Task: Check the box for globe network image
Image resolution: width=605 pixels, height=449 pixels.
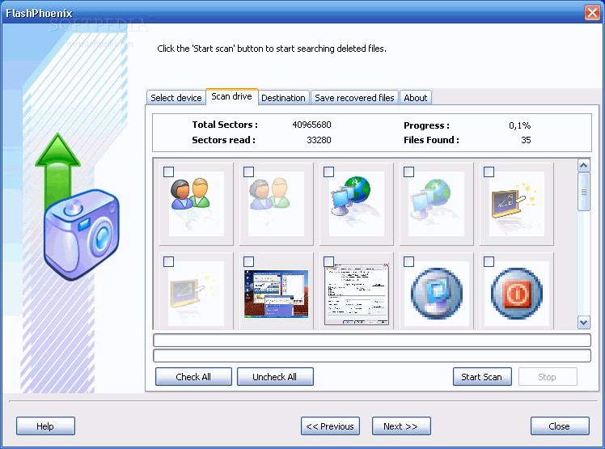Action: [328, 172]
